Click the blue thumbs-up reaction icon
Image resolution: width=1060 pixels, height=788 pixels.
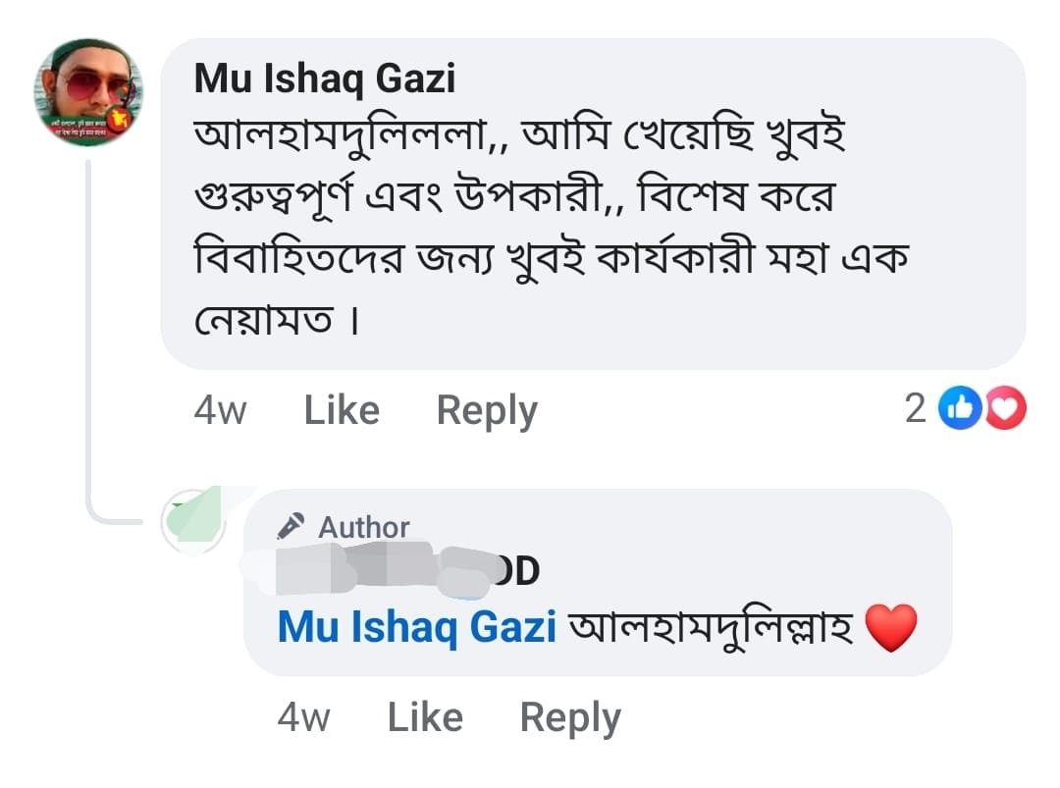[x=957, y=409]
